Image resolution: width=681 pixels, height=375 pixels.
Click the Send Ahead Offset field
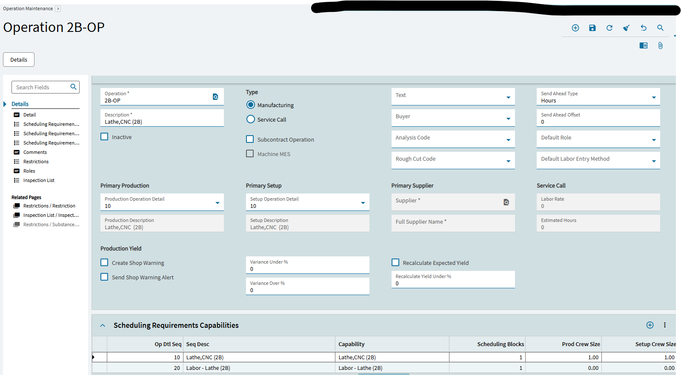coord(598,118)
